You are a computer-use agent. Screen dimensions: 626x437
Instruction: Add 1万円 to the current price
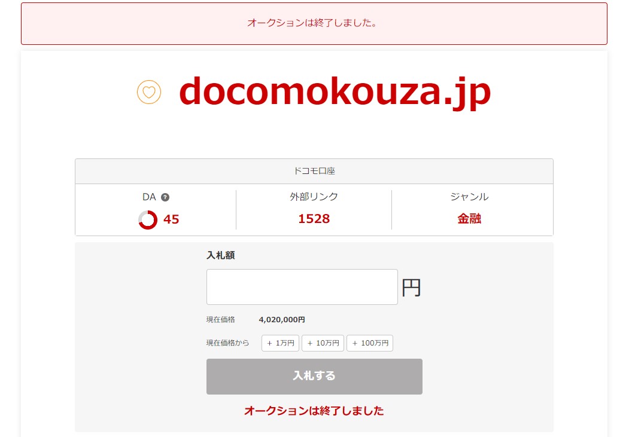pyautogui.click(x=280, y=343)
